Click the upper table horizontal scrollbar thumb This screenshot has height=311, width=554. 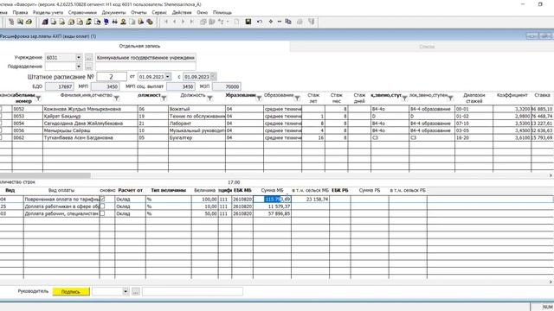tap(45, 175)
